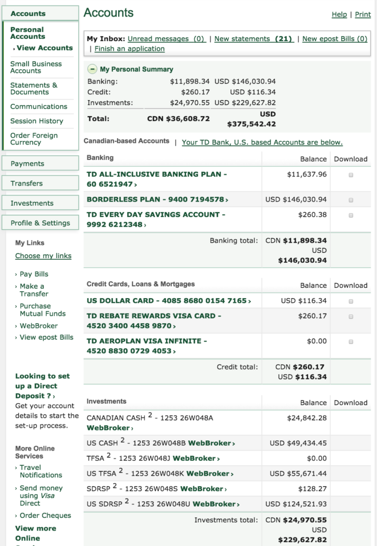
Task: Open New epost Bills (0) link
Action: click(x=334, y=38)
